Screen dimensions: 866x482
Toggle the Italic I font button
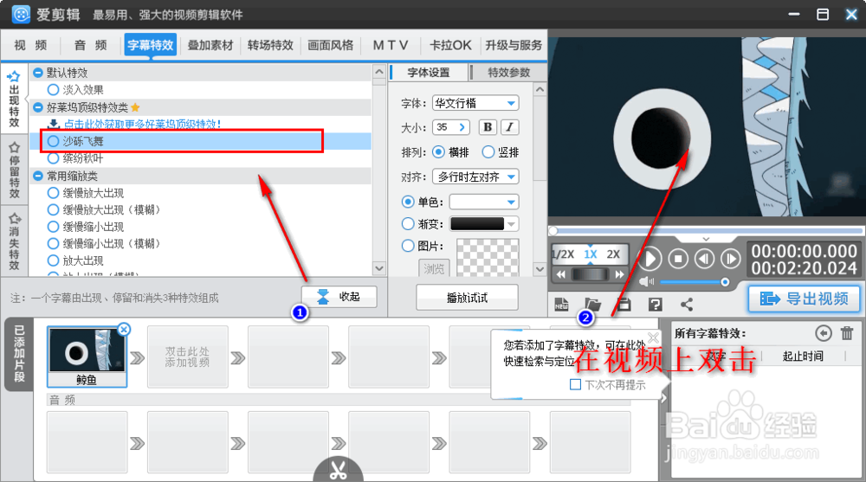point(510,127)
